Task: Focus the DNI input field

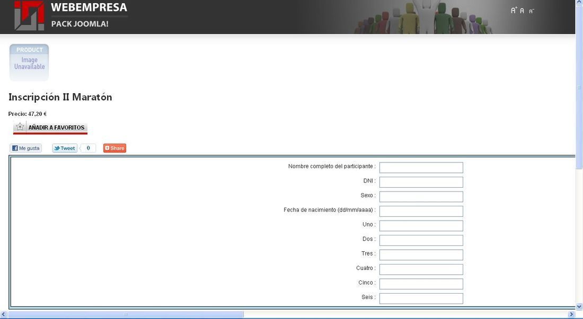Action: (421, 182)
